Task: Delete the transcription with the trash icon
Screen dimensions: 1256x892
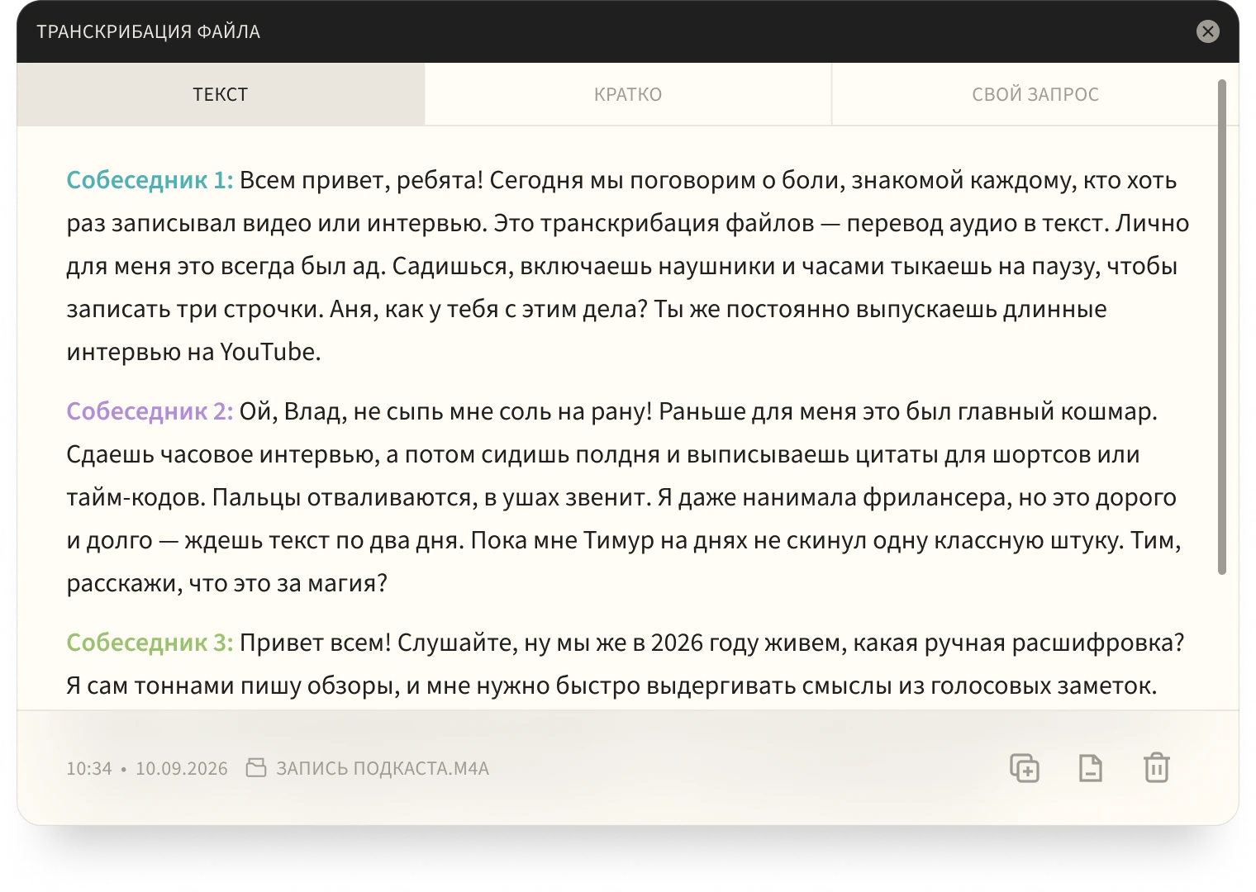Action: 1157,767
